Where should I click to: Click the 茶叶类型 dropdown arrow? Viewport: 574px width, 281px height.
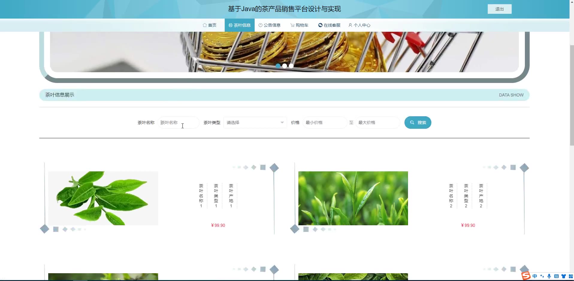282,123
